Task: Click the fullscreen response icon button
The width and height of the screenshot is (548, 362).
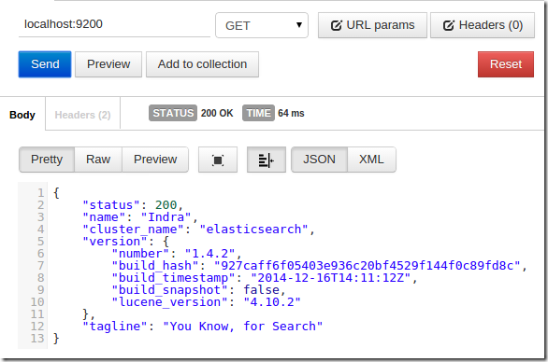Action: point(218,160)
